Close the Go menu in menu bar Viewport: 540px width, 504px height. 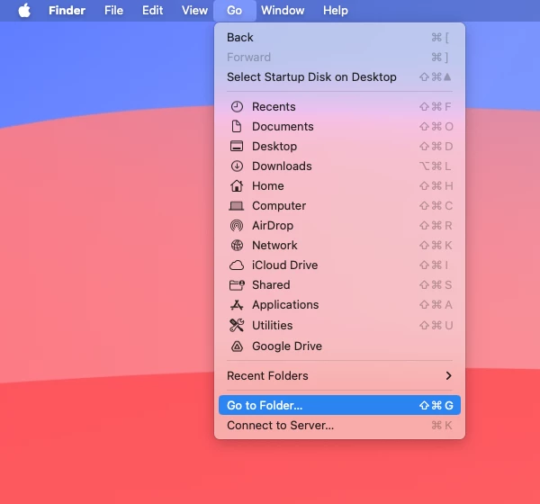235,10
